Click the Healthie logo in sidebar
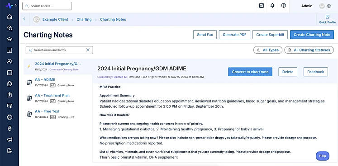Viewport: 338px width, 166px height. pos(9,6)
